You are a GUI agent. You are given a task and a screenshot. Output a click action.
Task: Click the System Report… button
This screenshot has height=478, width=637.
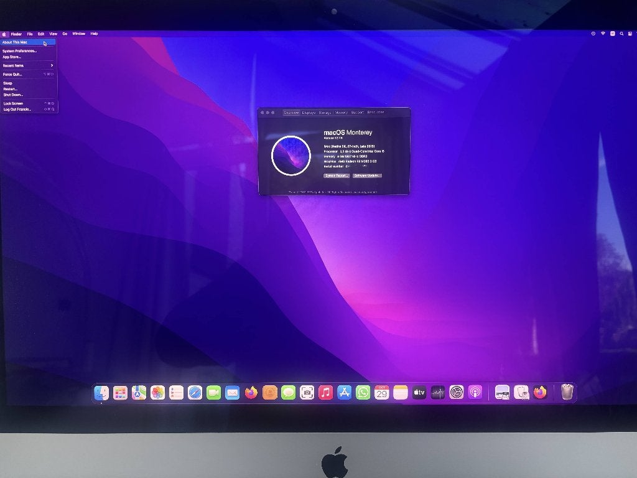(337, 176)
